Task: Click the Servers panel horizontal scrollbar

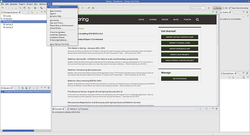Action: [18, 130]
